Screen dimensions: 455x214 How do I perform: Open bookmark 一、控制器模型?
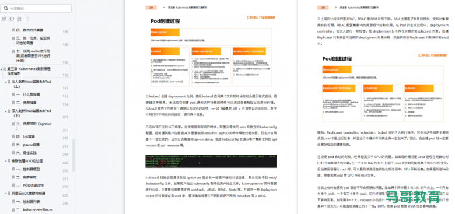28,169
